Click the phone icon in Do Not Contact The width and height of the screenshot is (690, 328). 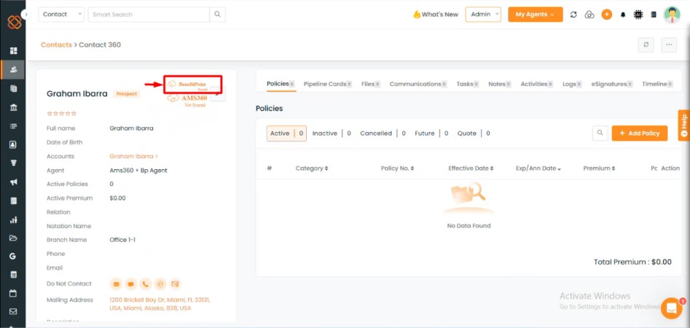pyautogui.click(x=145, y=284)
